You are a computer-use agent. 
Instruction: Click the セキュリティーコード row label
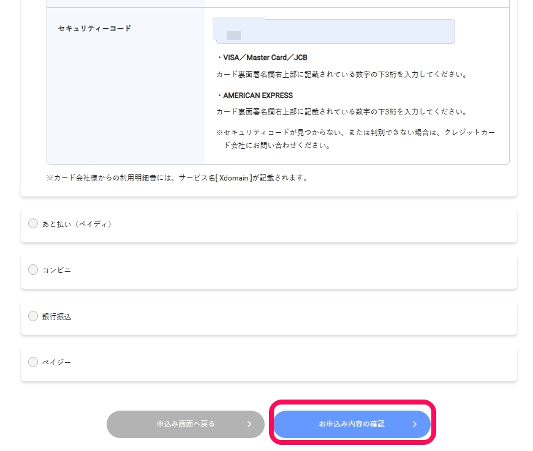click(94, 28)
